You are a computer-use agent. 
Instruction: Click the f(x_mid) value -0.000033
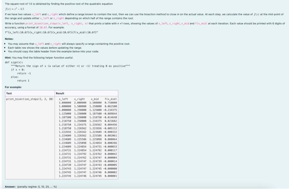pyautogui.click(x=110, y=147)
